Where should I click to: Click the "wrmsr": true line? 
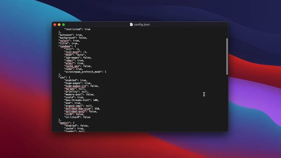point(74,63)
